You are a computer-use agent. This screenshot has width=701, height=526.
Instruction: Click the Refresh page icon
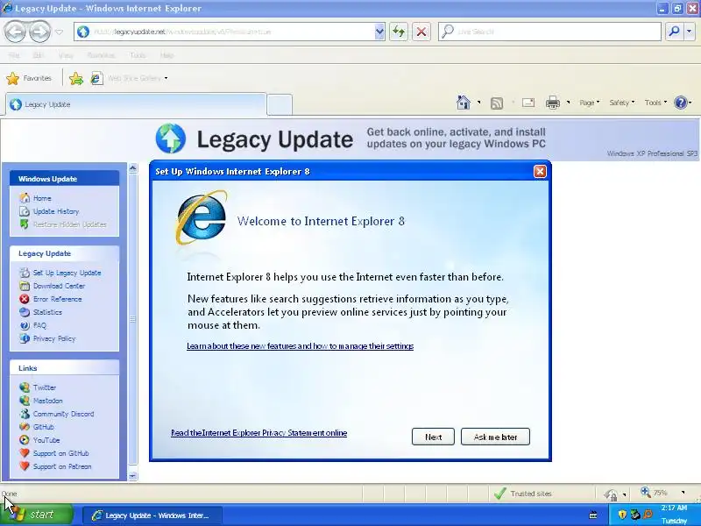point(399,32)
